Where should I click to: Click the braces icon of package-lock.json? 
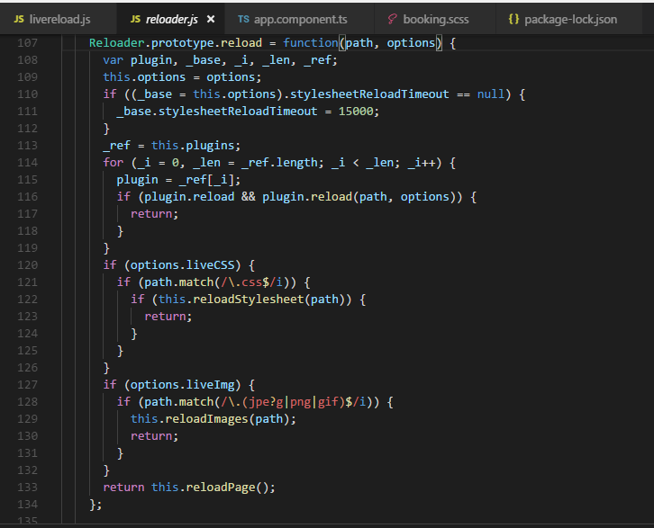pyautogui.click(x=513, y=19)
